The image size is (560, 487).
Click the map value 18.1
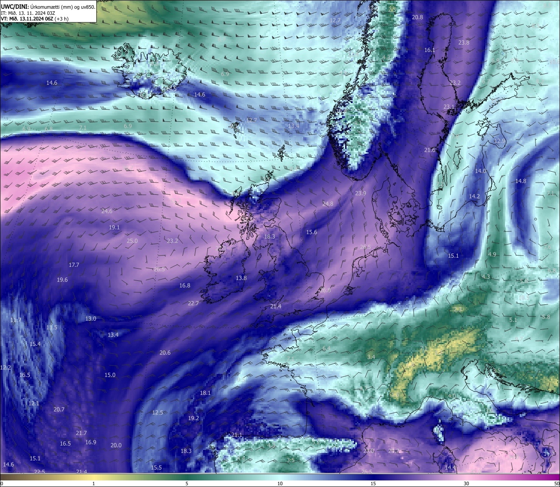[x=205, y=393]
